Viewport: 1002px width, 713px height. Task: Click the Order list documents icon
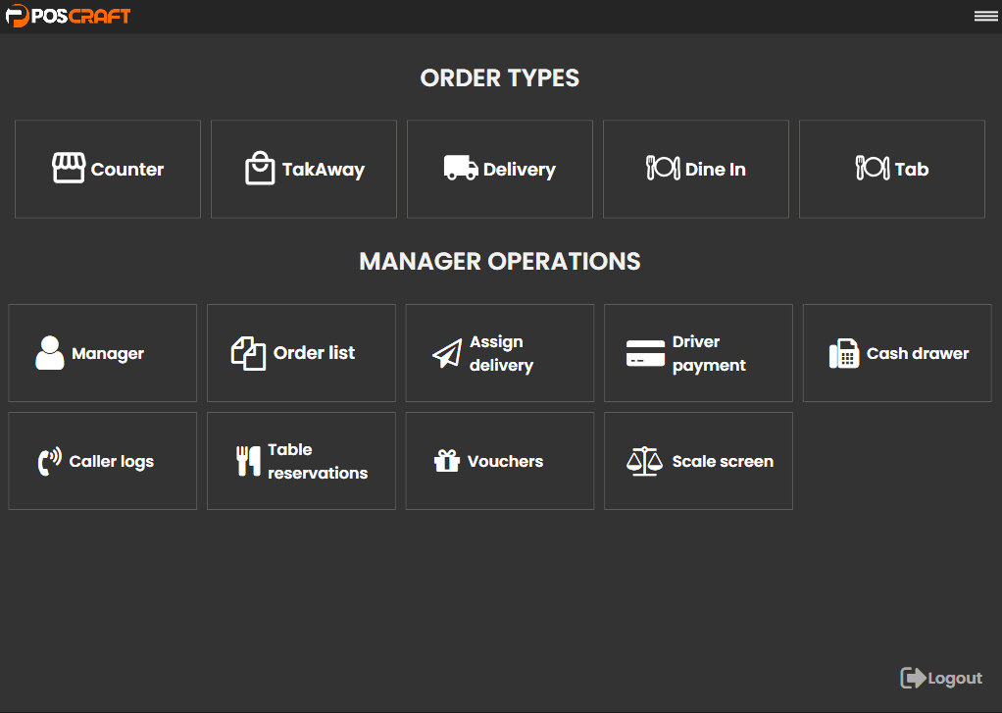[x=248, y=353]
